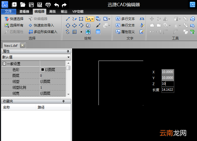Click the text style brush icon
This screenshot has height=141, width=197.
142,25
